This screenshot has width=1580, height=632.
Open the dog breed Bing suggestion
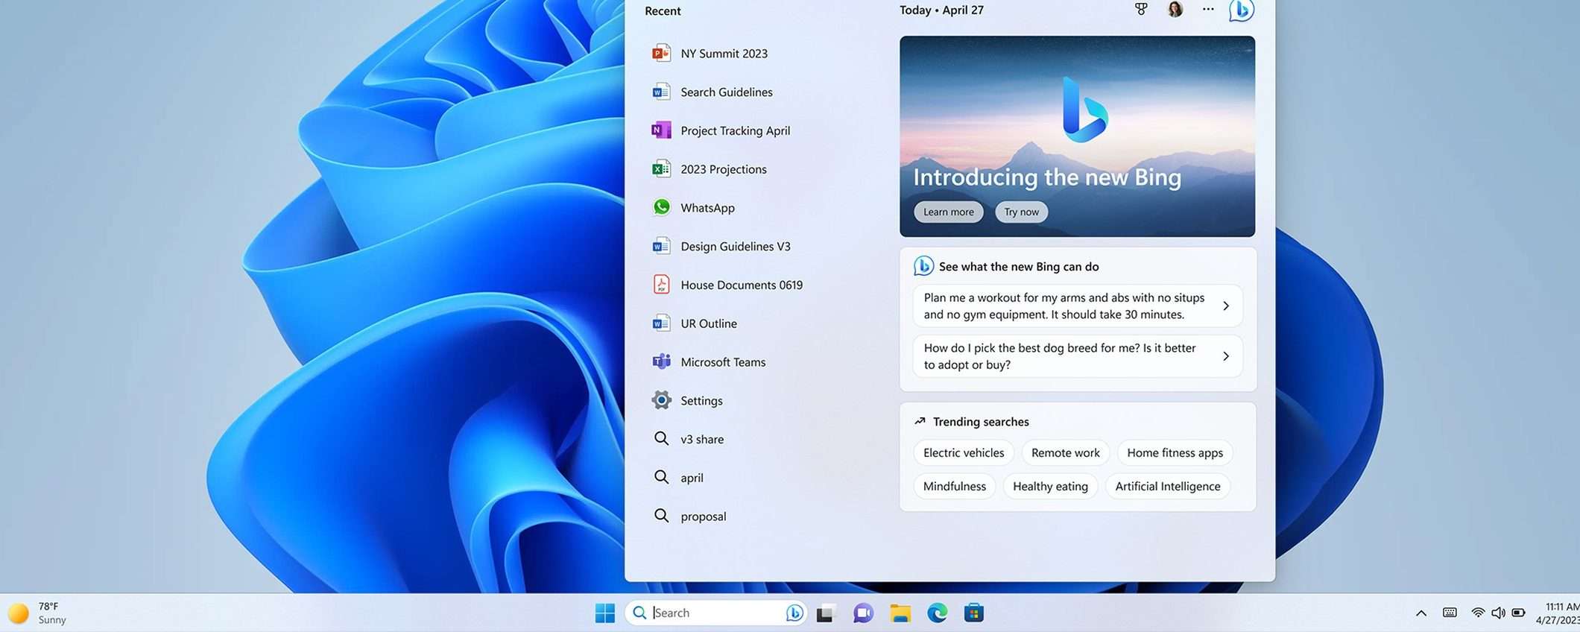(x=1077, y=356)
